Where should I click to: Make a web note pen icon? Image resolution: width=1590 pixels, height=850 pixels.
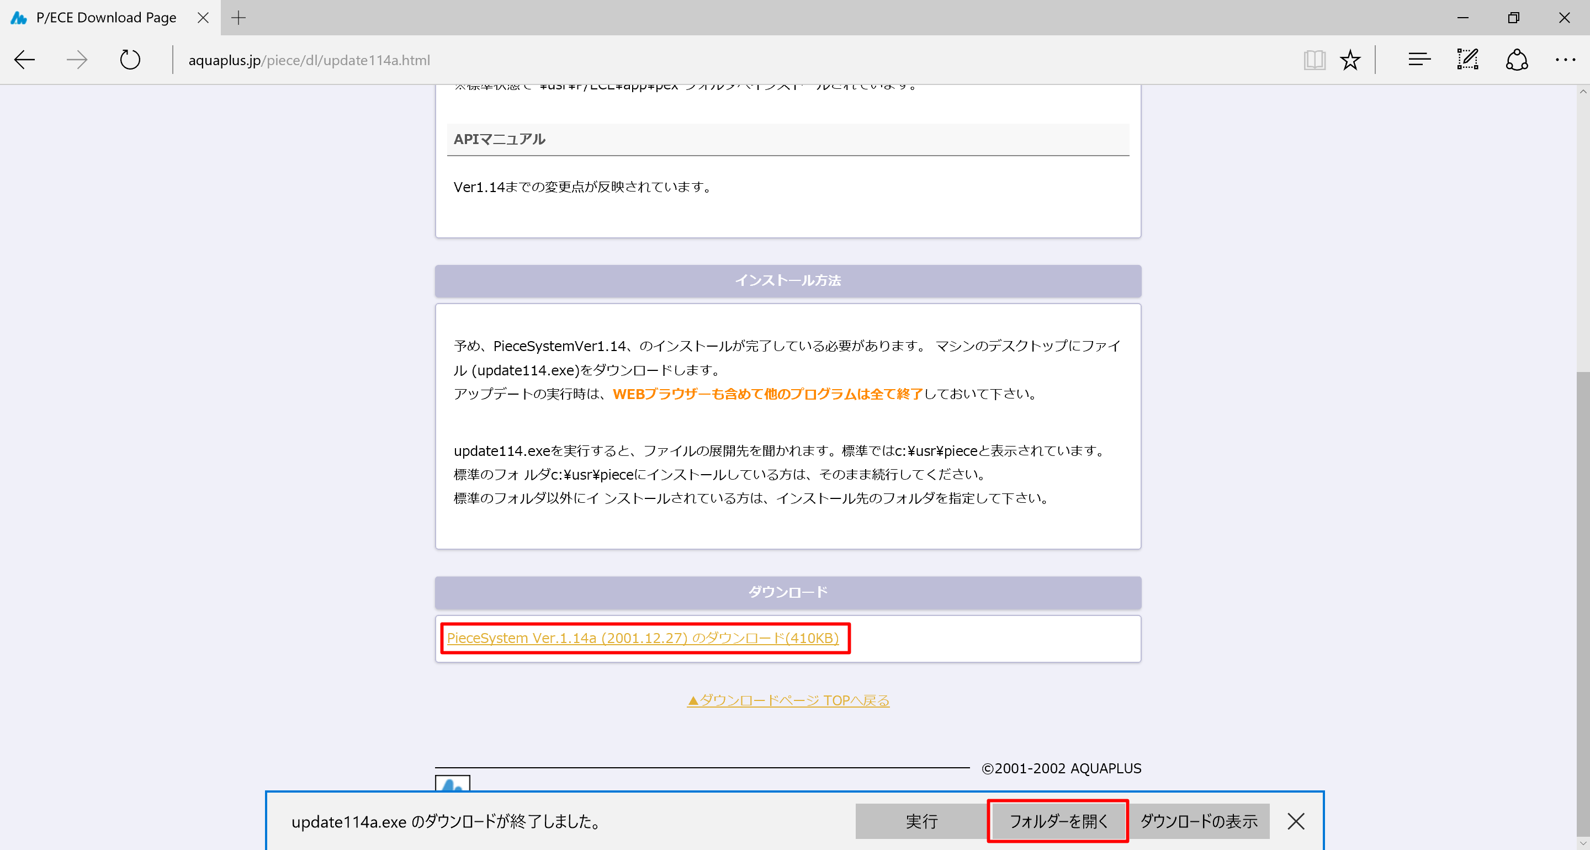1467,60
